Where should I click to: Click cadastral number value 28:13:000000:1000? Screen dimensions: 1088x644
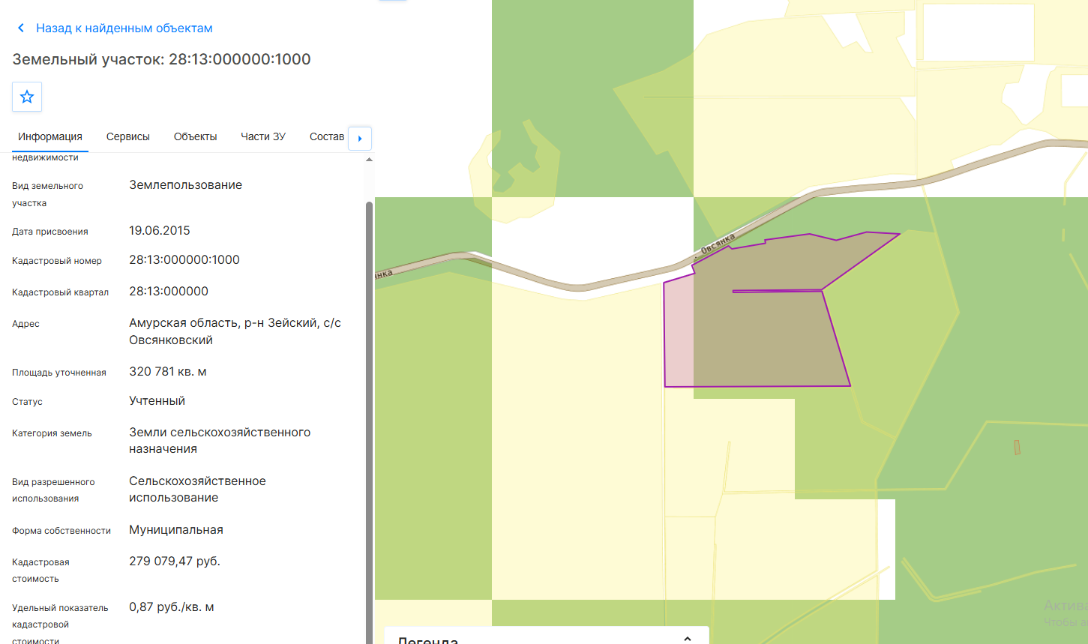pos(184,260)
